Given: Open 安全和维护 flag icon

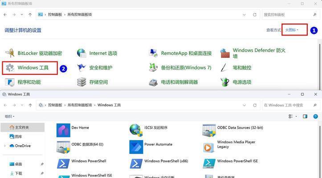Looking at the screenshot, I should point(82,68).
